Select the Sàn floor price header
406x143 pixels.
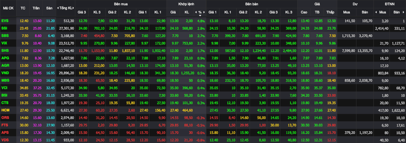coord(49,8)
